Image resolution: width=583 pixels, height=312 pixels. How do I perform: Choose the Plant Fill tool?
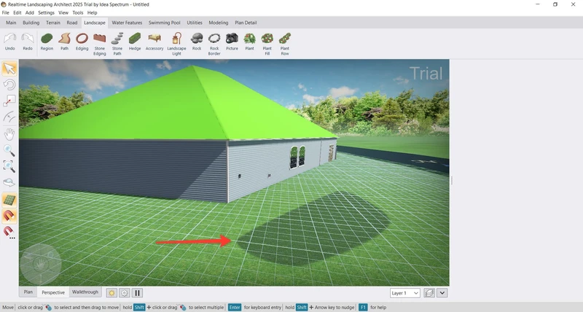pyautogui.click(x=267, y=41)
